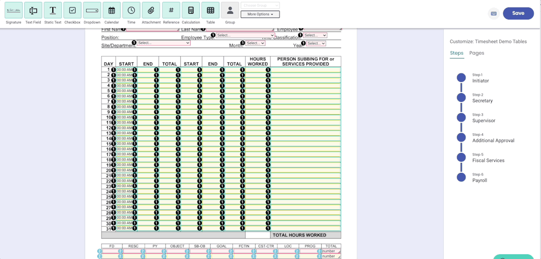Open the Choose Group dropdown

tap(260, 5)
